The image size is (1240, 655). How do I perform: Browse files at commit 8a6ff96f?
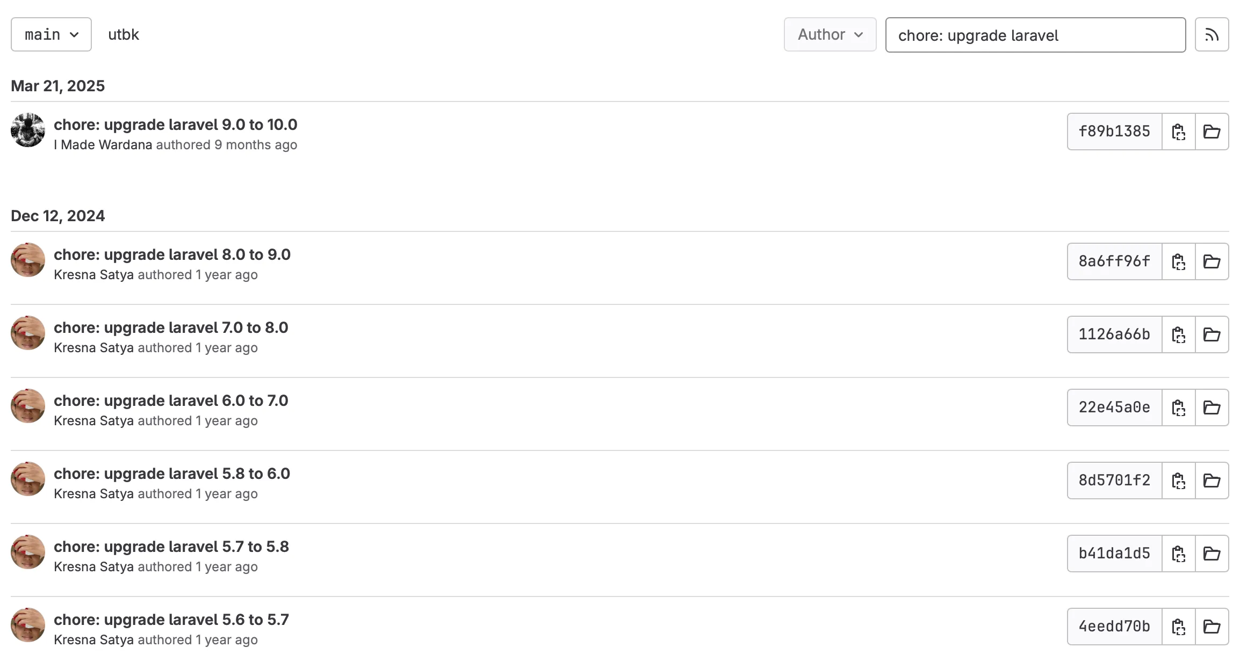[x=1212, y=261]
